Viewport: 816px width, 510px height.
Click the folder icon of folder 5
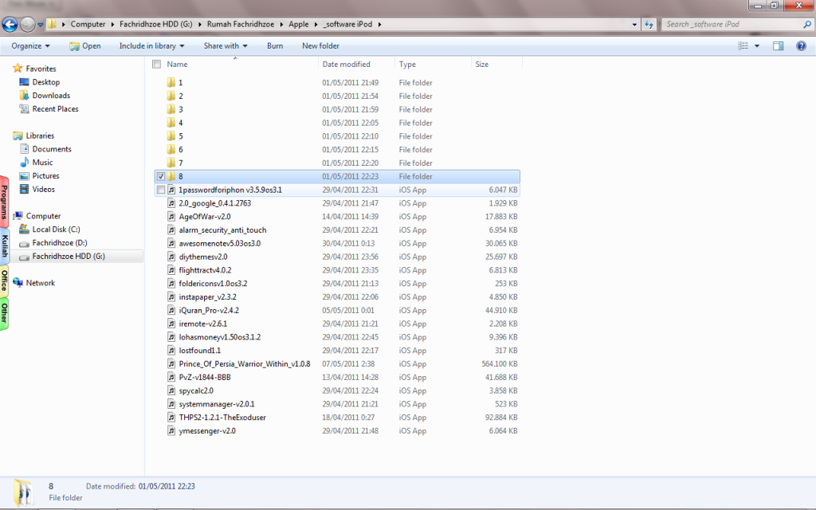point(171,135)
